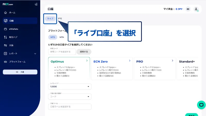Image resolution: width=206 pixels, height=116 pixels.
Task: Collapse sidebar with hamburger menu icon
Action: 36,4
